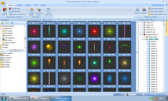The height and width of the screenshot is (101, 168).
Task: Click the My tasks scrollbar down arrow
Action: point(164,91)
